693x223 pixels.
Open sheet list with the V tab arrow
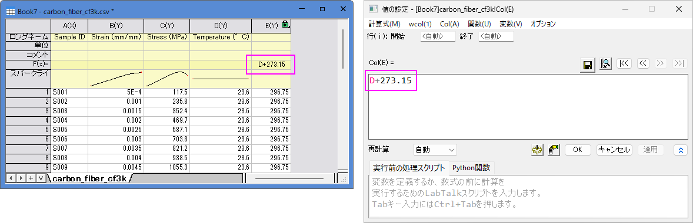pyautogui.click(x=40, y=178)
